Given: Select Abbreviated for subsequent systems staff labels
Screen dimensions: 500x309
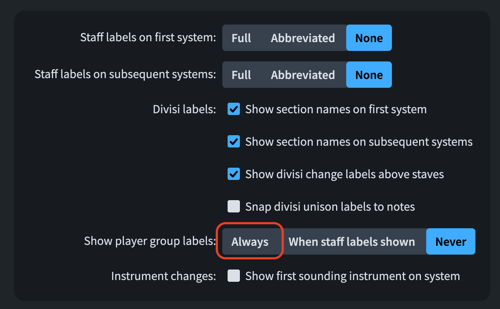Looking at the screenshot, I should tap(303, 75).
